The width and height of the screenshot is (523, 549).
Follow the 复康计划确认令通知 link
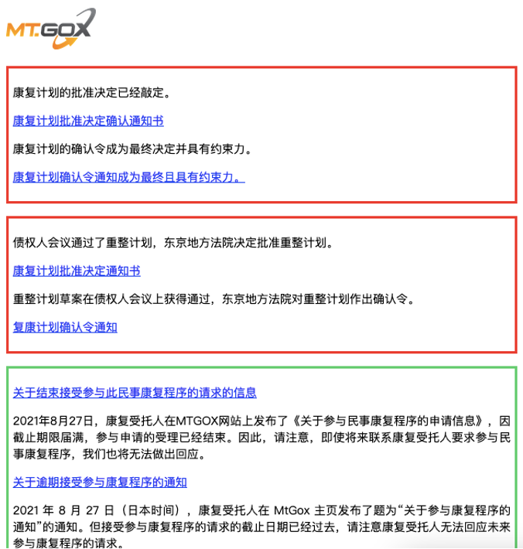[x=65, y=327]
